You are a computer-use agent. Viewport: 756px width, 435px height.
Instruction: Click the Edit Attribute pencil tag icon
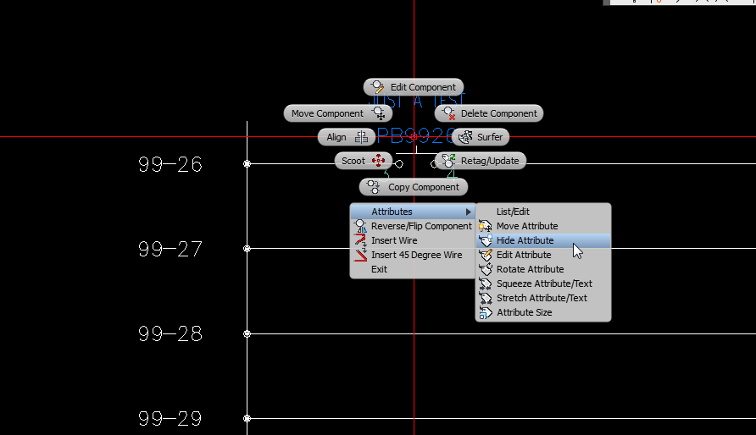pos(486,255)
